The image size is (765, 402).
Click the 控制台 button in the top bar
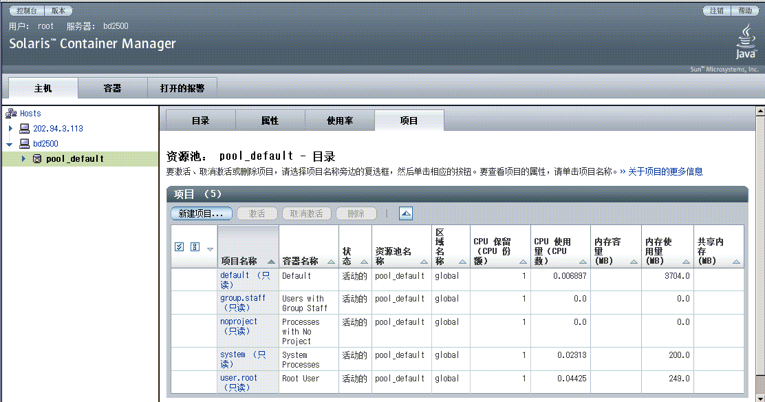coord(27,10)
